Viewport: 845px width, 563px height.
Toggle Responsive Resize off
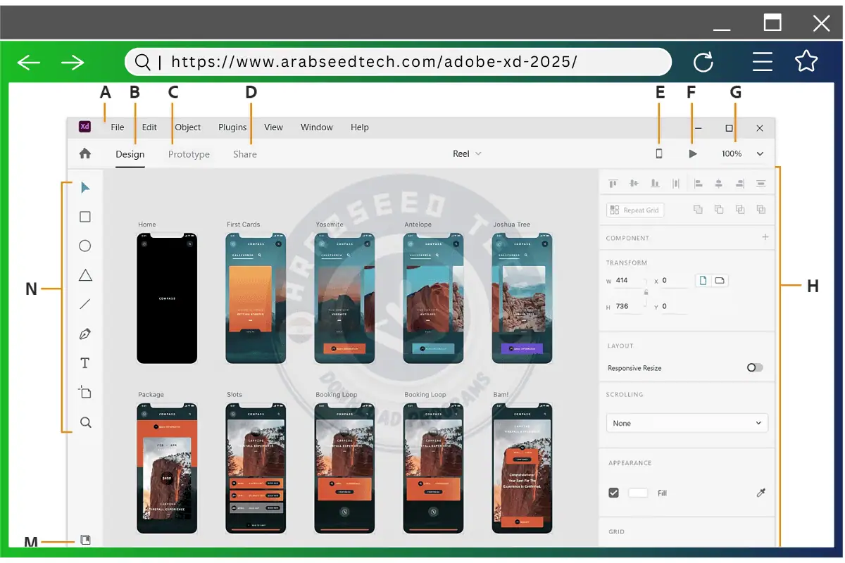[x=755, y=367]
